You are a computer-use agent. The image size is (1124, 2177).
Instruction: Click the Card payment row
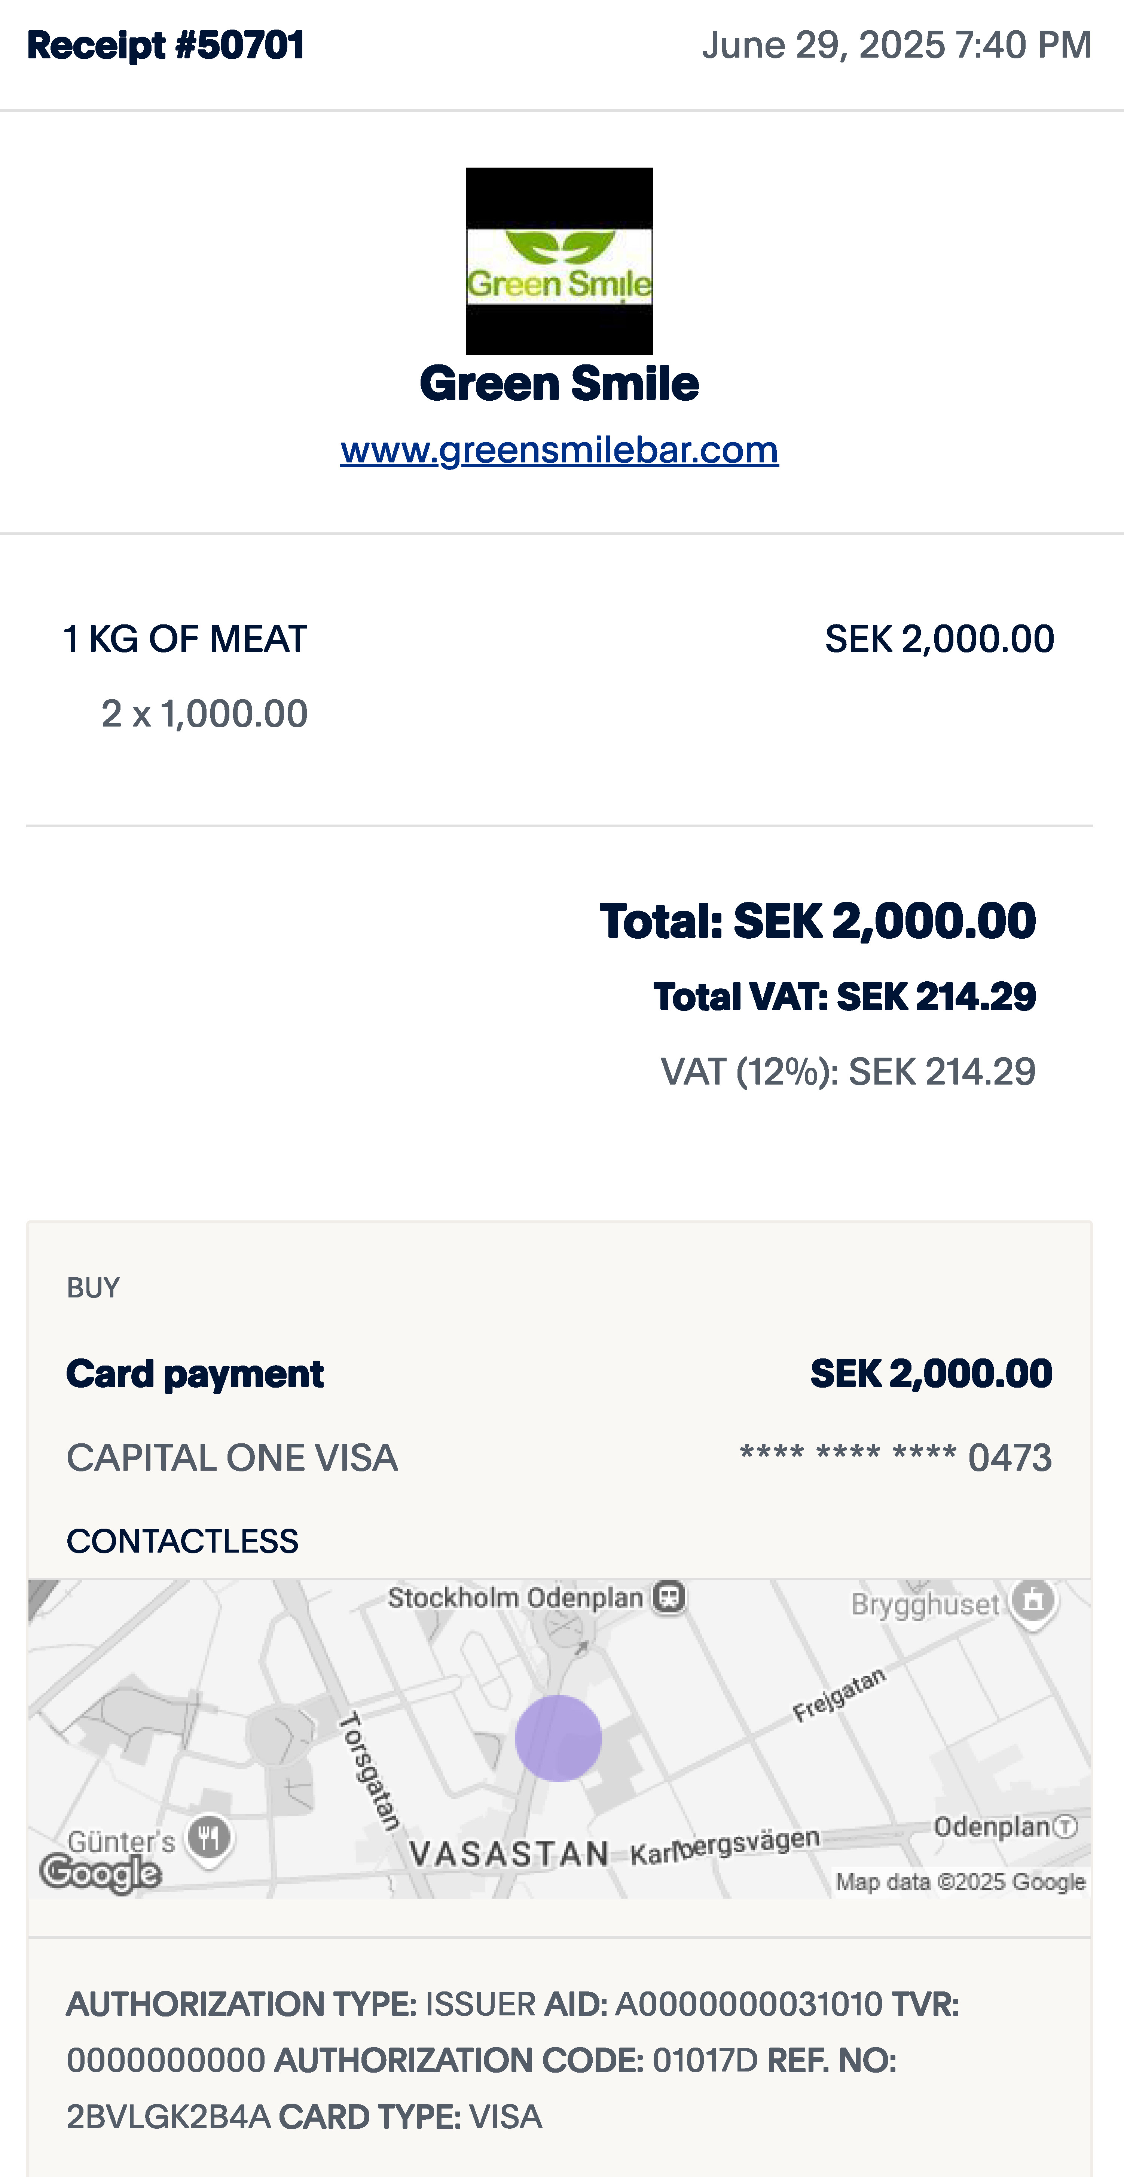(x=194, y=1373)
